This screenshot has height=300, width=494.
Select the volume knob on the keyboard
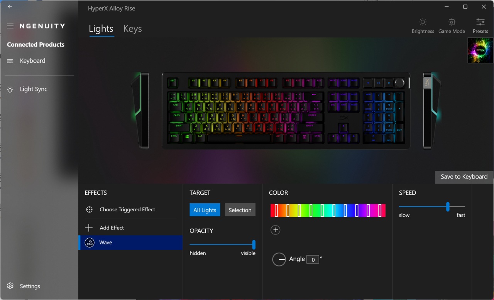(x=399, y=83)
